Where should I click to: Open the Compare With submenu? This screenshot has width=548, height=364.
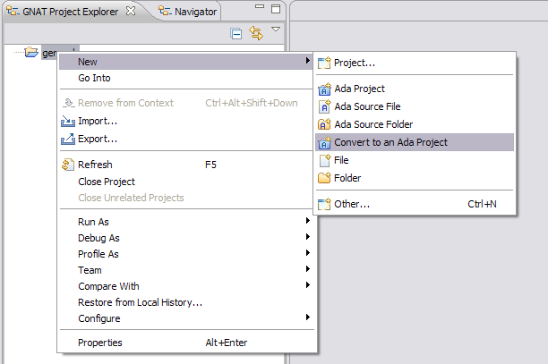[x=186, y=286]
